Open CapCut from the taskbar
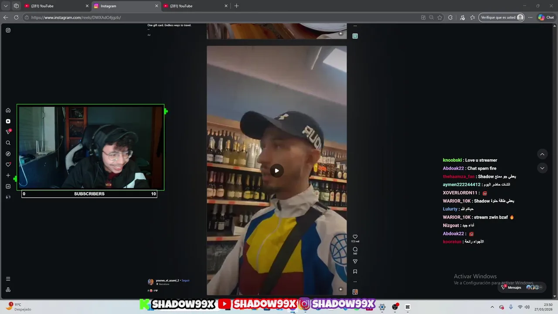 click(408, 307)
